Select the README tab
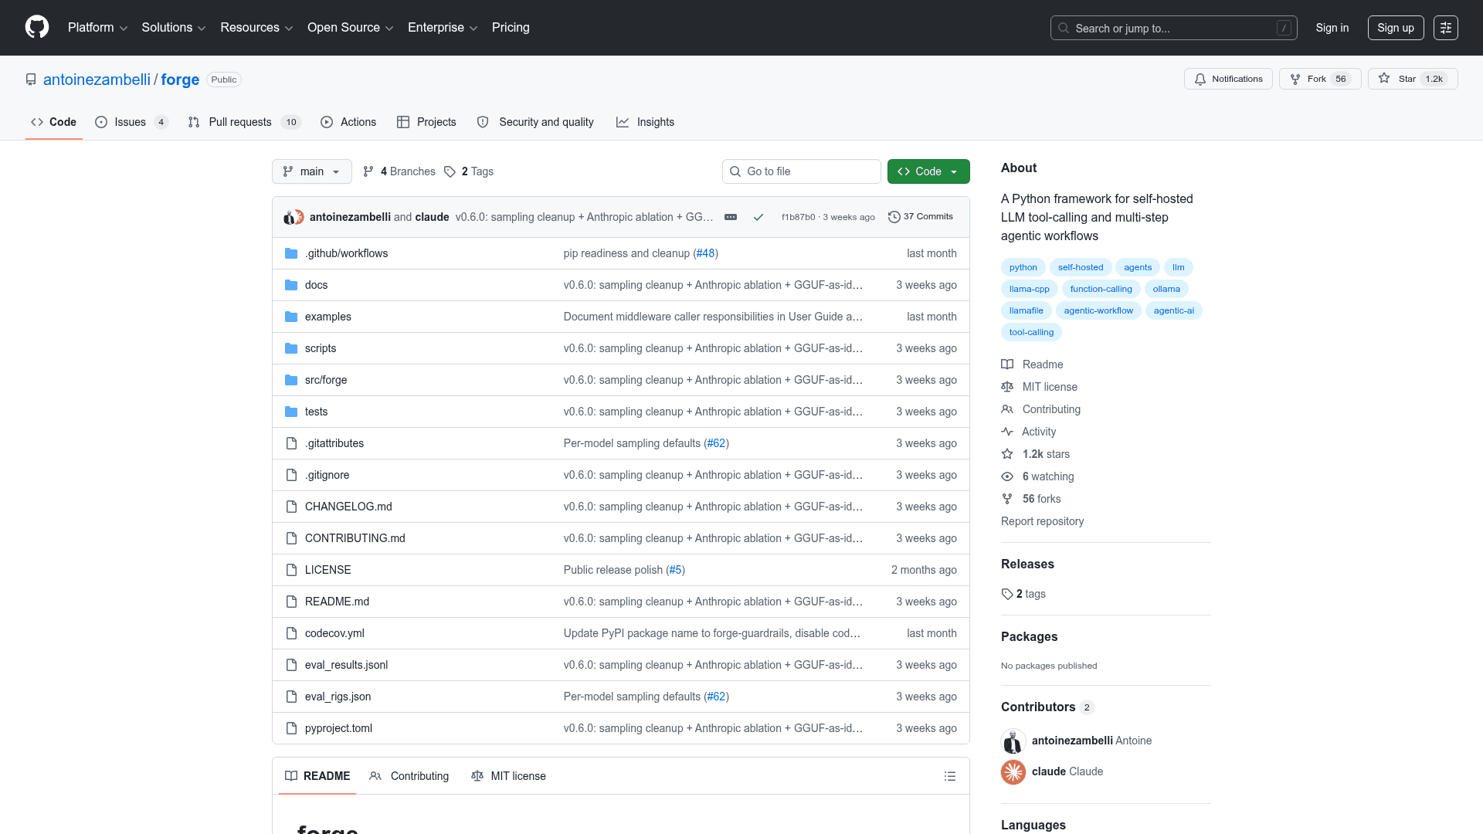1483x834 pixels. point(317,776)
